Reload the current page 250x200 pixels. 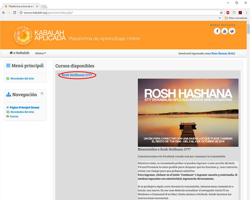click(15, 12)
